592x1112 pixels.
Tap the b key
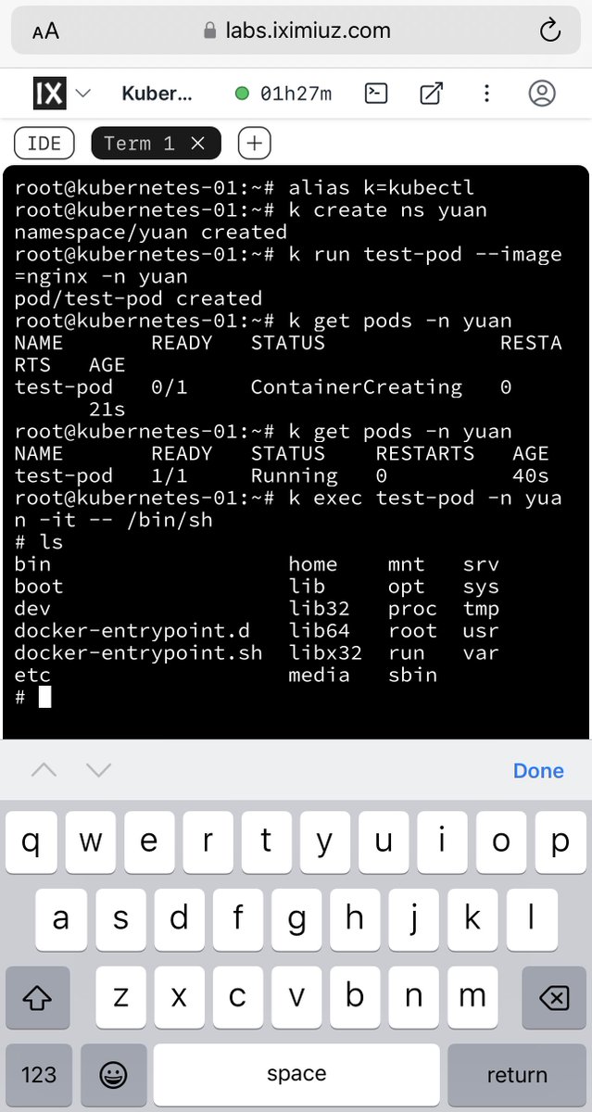[x=355, y=997]
